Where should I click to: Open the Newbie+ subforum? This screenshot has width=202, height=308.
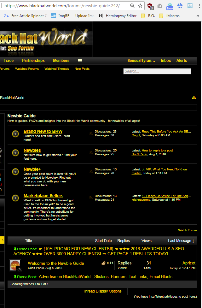32,169
